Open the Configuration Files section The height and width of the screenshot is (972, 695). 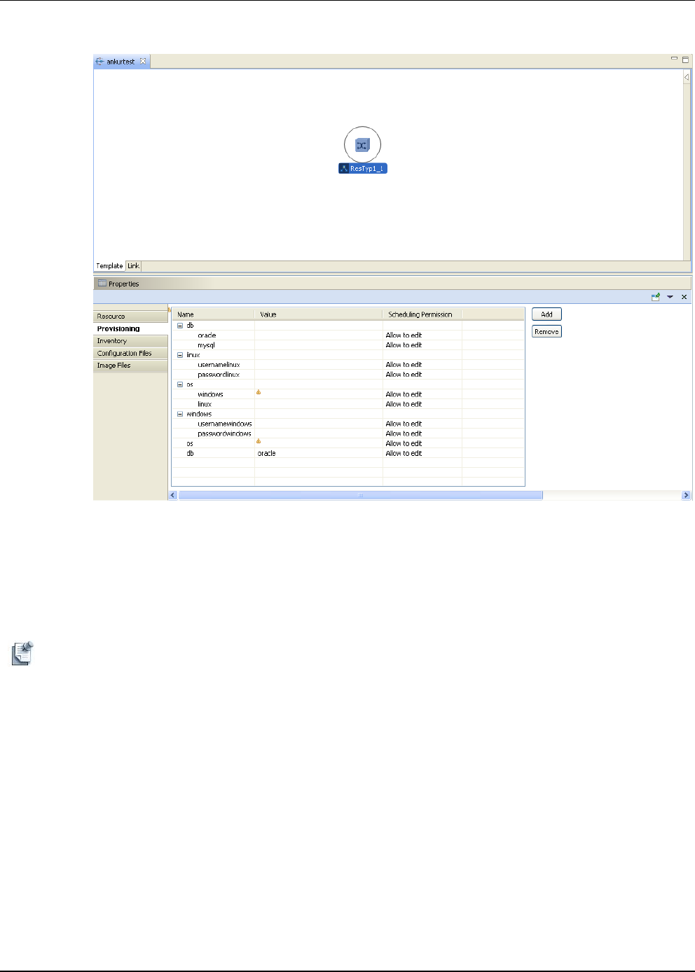pos(131,354)
